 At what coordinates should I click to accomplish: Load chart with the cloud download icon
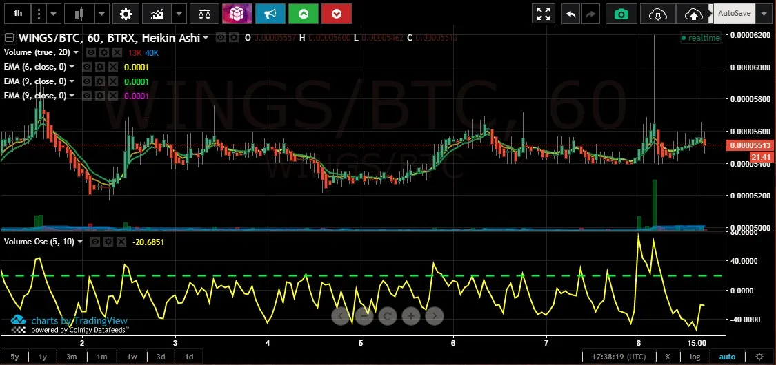tap(658, 14)
